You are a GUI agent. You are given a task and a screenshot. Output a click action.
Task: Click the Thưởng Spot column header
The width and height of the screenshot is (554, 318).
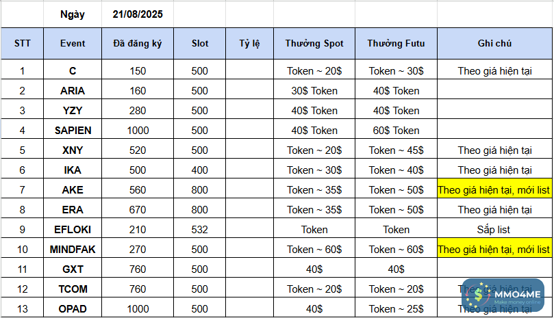[314, 44]
